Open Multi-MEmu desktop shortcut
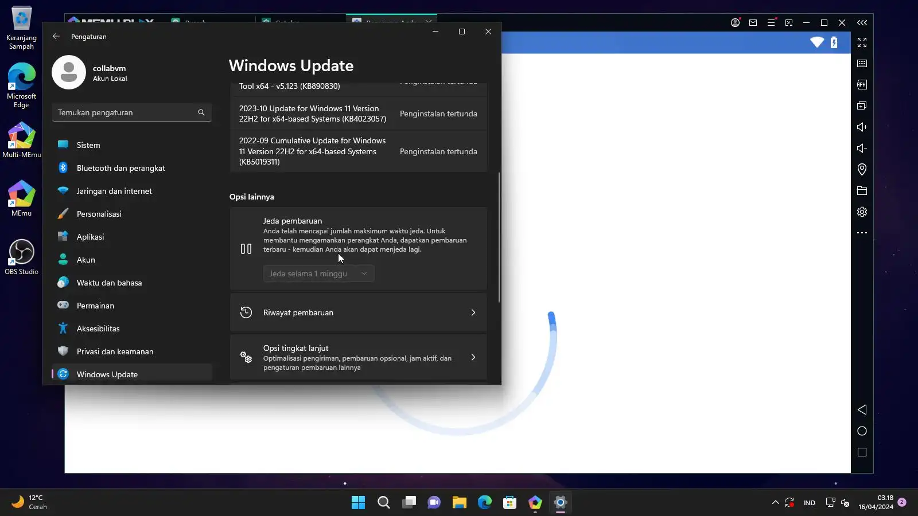This screenshot has height=516, width=918. coord(21,140)
